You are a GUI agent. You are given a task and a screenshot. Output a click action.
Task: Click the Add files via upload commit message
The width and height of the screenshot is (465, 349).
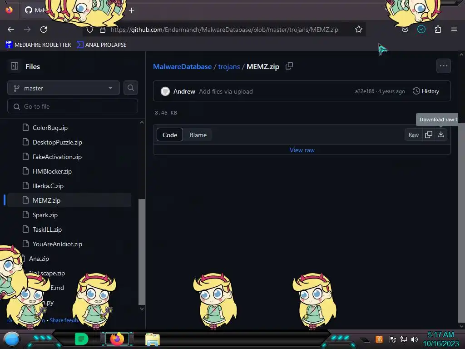coord(226,91)
